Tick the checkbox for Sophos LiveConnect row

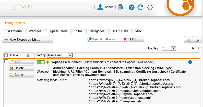point(6,61)
